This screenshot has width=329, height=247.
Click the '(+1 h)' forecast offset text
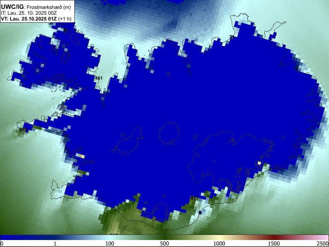pyautogui.click(x=65, y=19)
